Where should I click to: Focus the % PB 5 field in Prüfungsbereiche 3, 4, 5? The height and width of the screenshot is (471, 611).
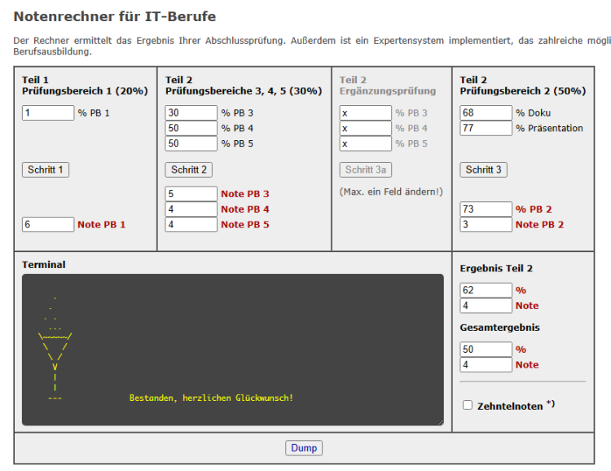[191, 143]
